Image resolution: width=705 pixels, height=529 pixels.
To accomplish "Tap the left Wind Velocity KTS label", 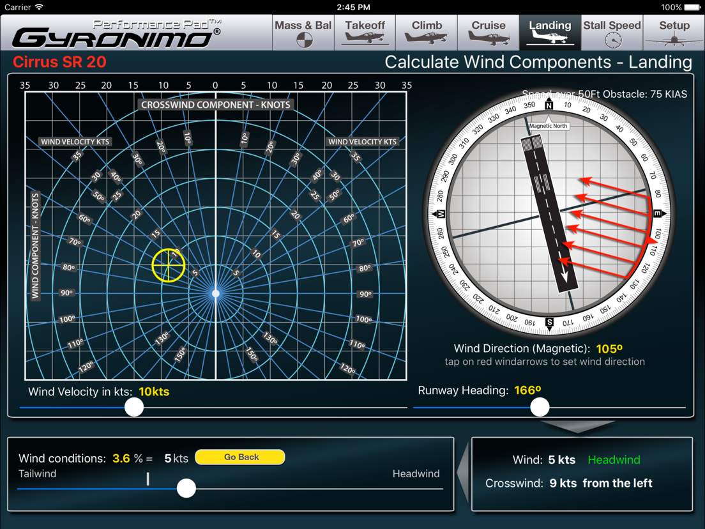I will tap(75, 142).
